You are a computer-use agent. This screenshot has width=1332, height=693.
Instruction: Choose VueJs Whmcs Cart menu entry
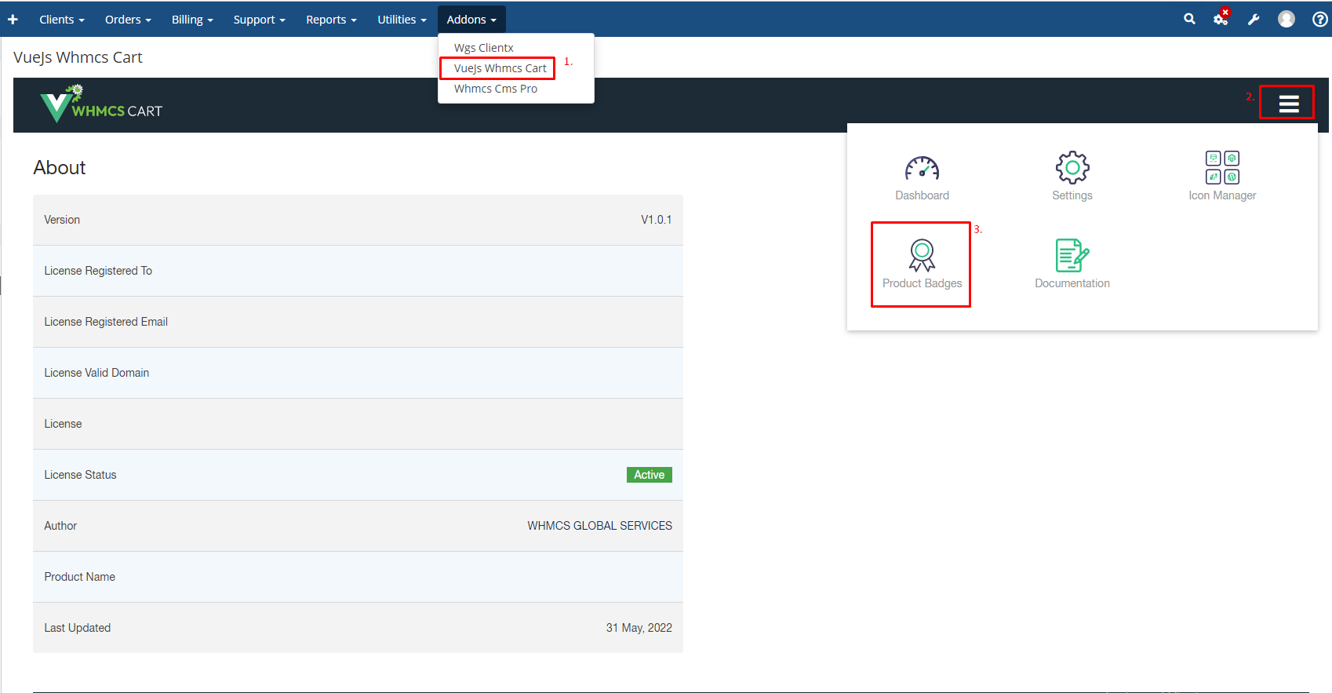click(500, 68)
